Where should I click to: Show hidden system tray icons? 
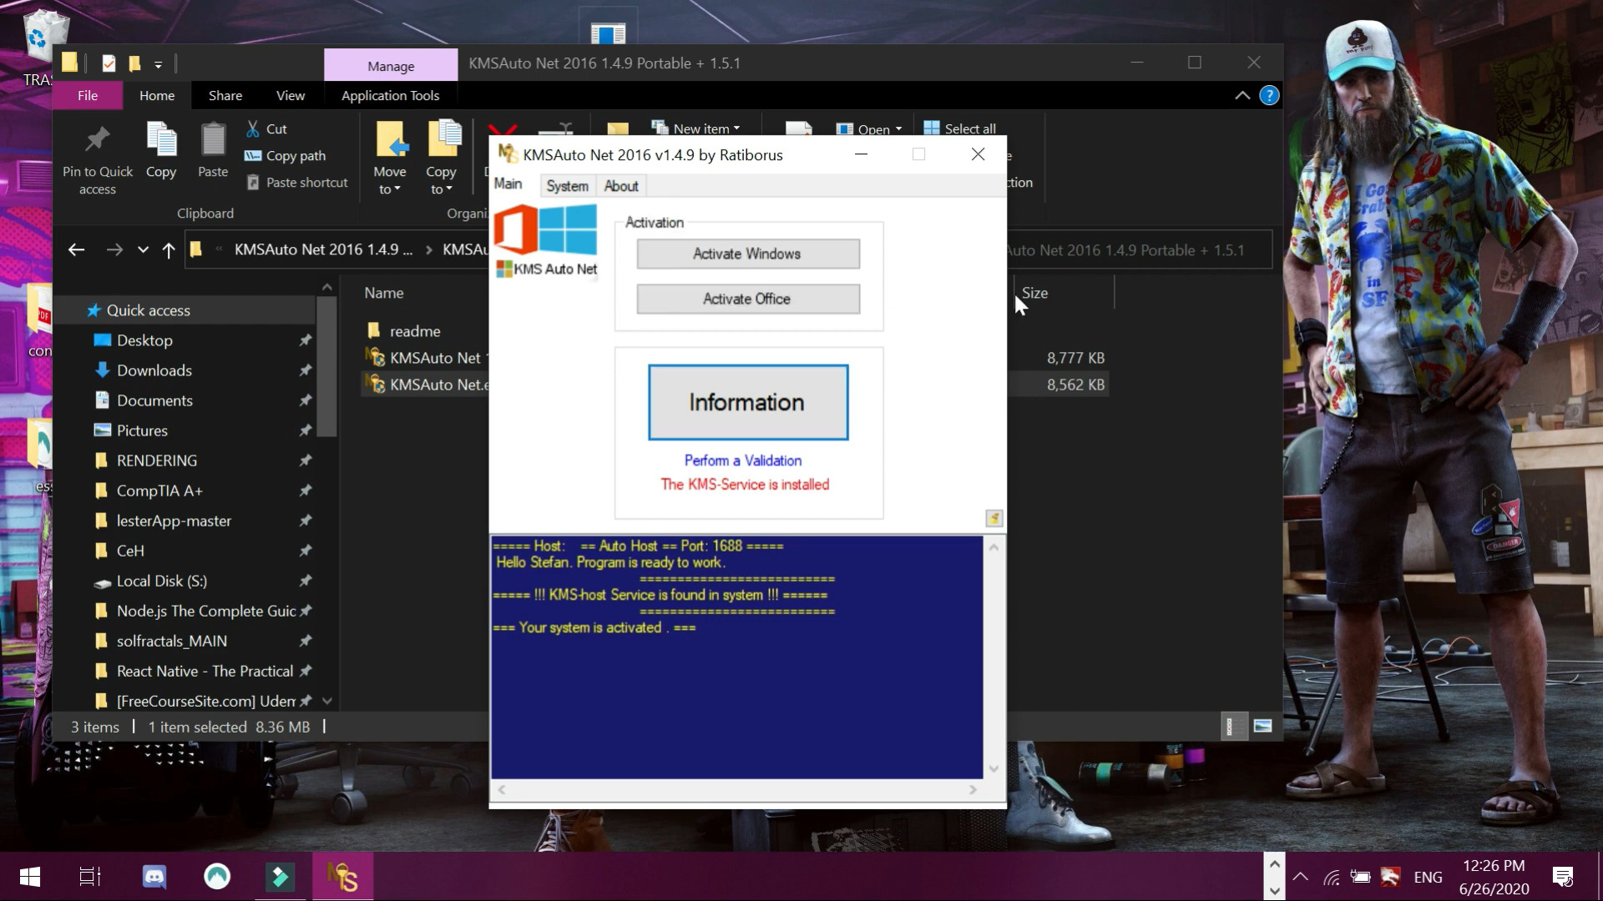coord(1300,877)
